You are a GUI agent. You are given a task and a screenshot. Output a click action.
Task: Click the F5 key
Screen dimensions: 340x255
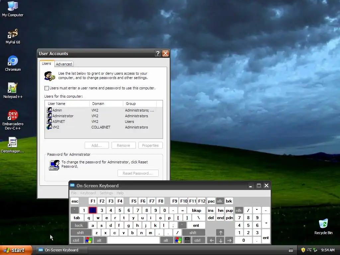click(x=134, y=201)
